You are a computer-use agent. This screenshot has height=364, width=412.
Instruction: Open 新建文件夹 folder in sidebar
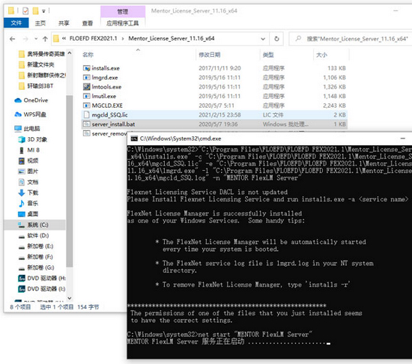[x=37, y=64]
